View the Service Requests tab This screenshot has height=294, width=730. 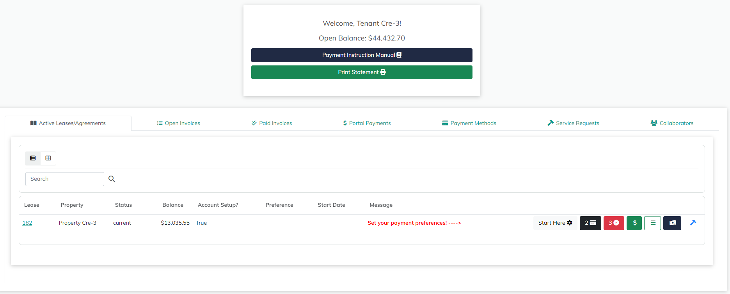[573, 123]
